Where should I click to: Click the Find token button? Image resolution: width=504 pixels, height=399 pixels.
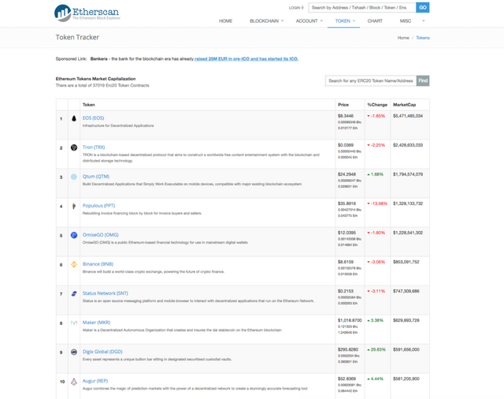click(x=423, y=80)
